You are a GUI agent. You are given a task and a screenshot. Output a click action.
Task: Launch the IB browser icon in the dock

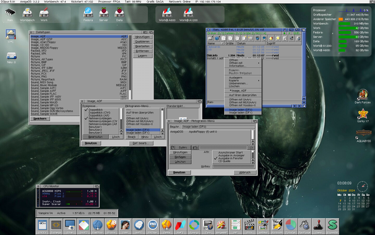tap(111, 226)
